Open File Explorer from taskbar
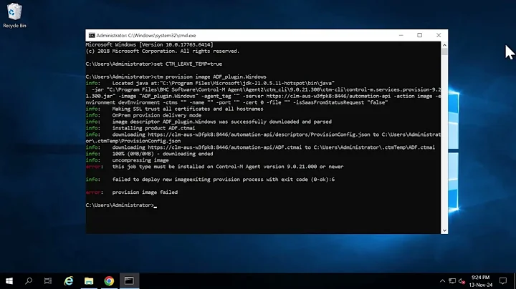The height and width of the screenshot is (289, 516). pos(89,281)
